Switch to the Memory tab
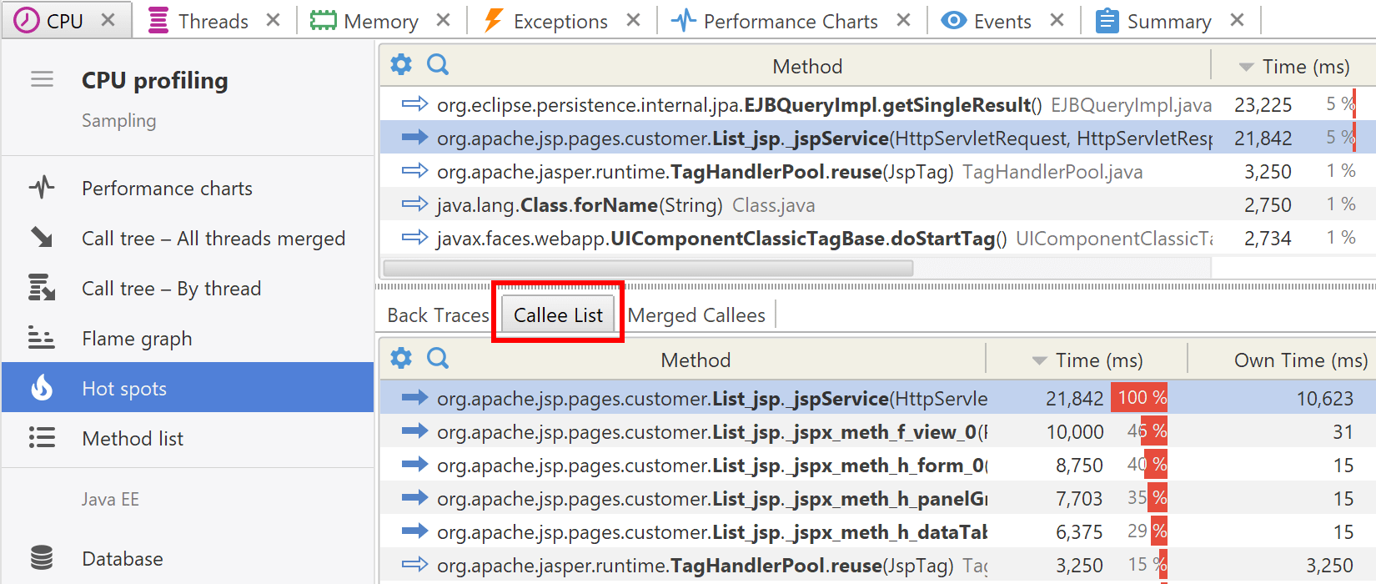1376x584 pixels. 380,21
